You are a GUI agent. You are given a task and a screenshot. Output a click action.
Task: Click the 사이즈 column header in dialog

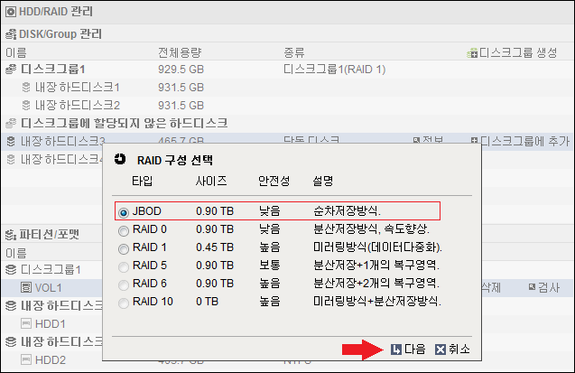coord(211,181)
